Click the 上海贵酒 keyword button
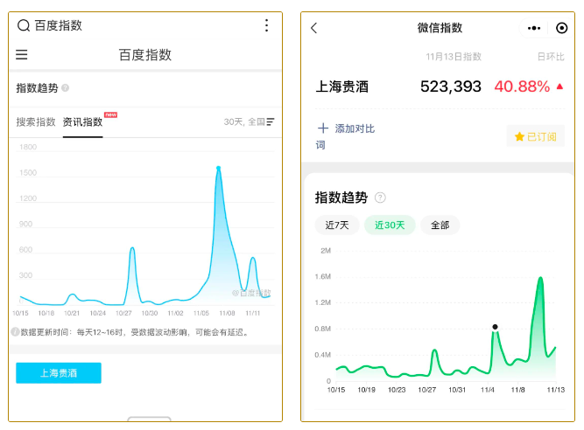 [x=59, y=373]
